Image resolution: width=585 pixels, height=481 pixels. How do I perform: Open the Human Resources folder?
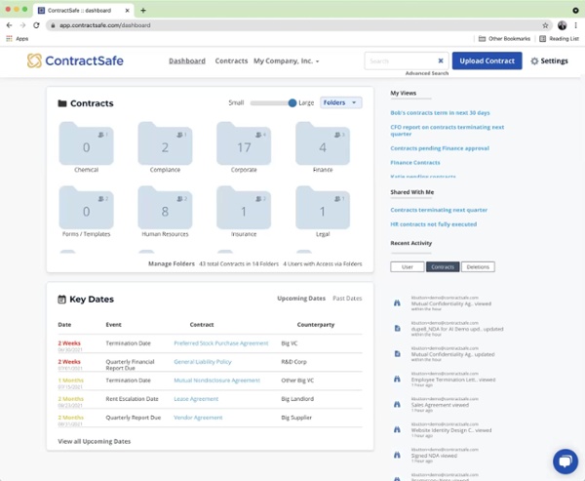[165, 211]
